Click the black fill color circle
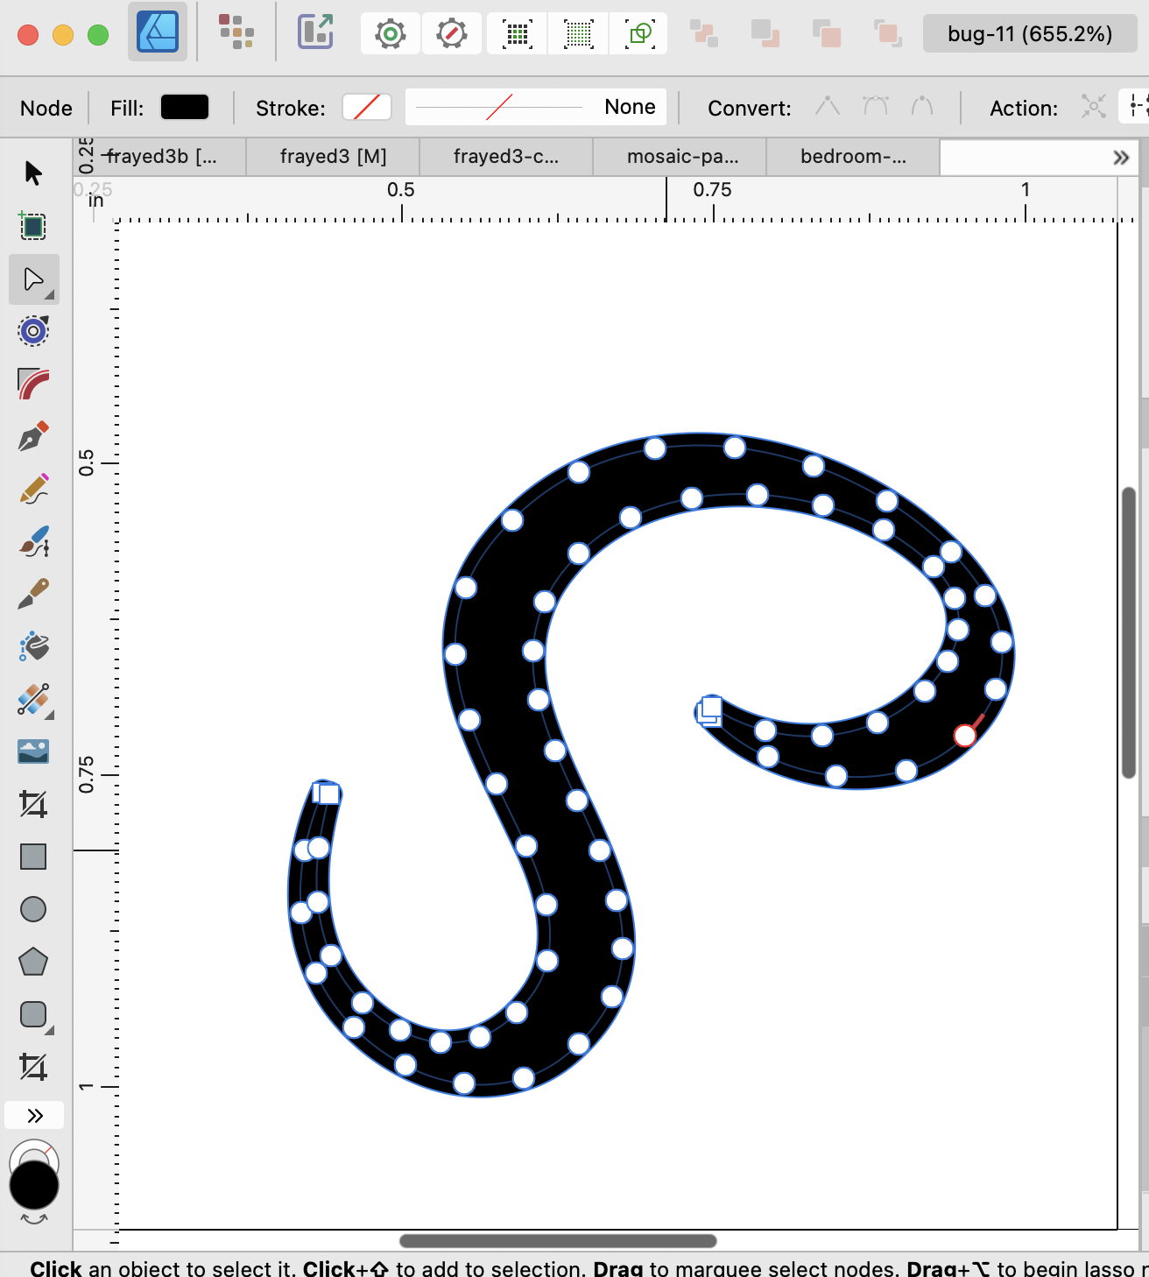The height and width of the screenshot is (1277, 1149). pyautogui.click(x=34, y=1186)
